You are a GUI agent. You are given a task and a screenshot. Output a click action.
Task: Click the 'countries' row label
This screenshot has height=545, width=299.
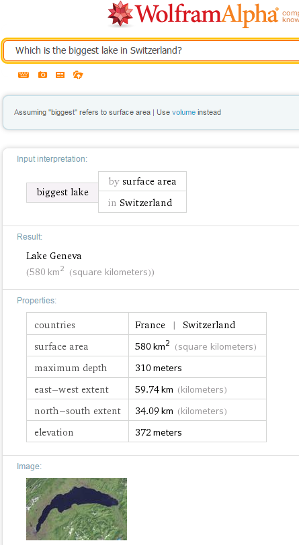tap(54, 325)
